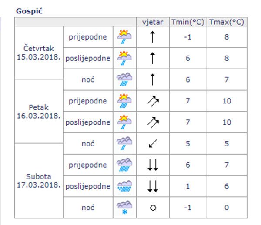Click the calm wind circle for Saturday night

[153, 208]
